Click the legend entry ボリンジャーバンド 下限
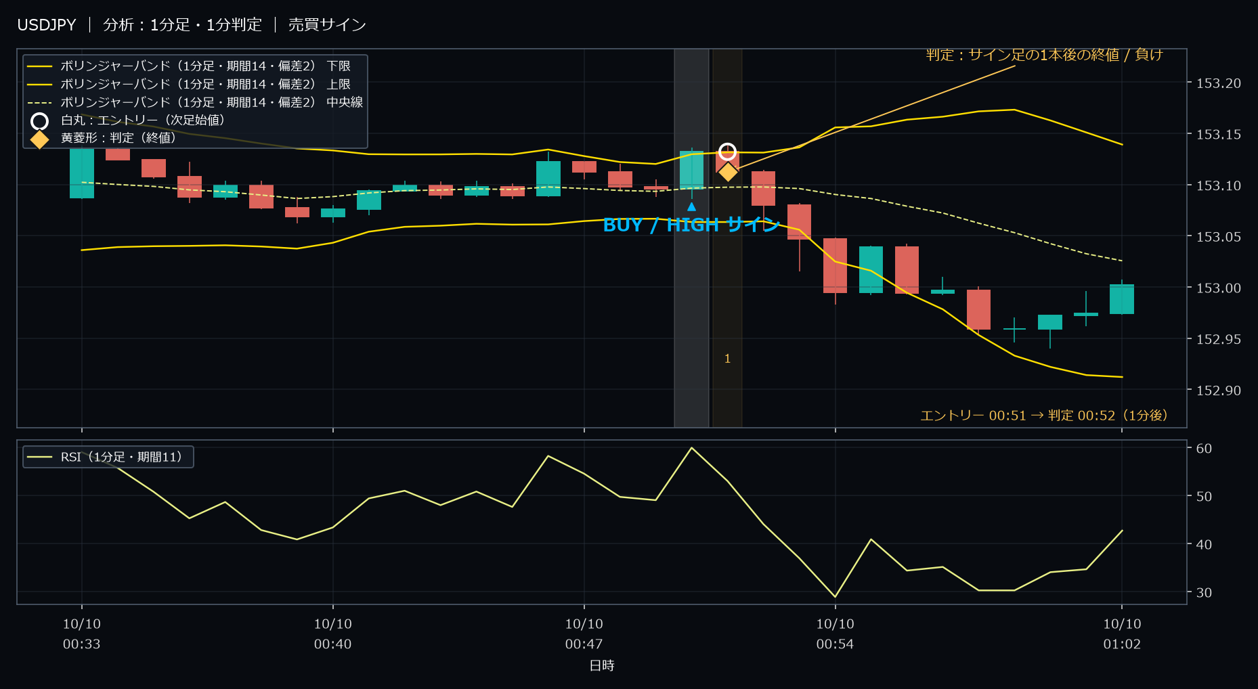Image resolution: width=1258 pixels, height=689 pixels. click(x=205, y=66)
